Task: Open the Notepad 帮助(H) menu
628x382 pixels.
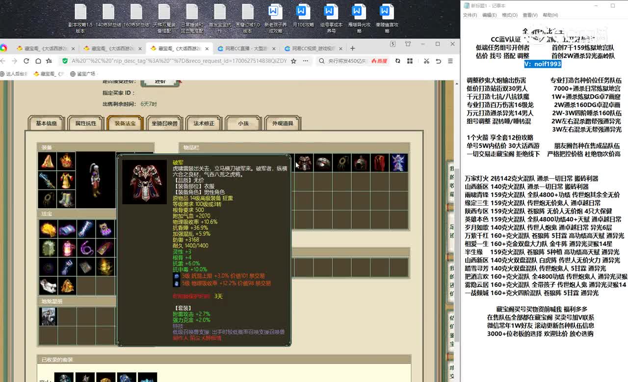Action: [x=550, y=15]
